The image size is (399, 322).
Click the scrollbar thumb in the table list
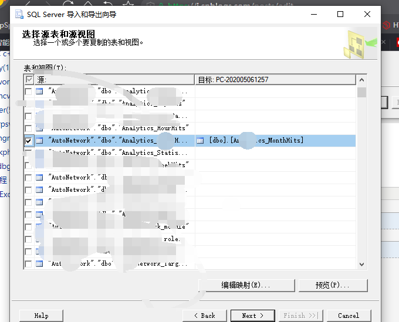coord(361,92)
